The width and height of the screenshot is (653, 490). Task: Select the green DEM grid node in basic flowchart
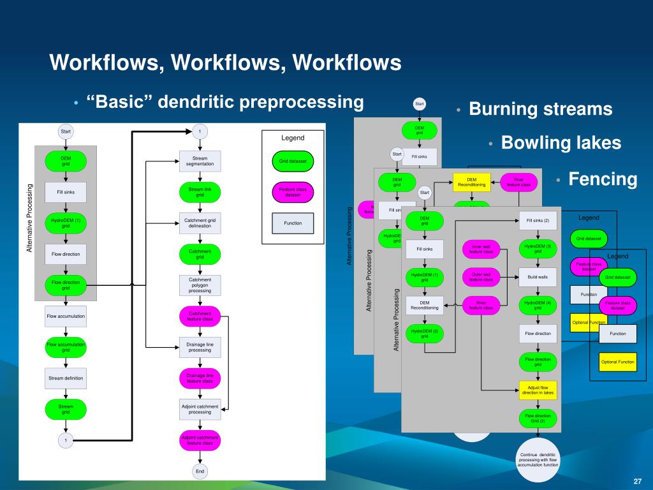pyautogui.click(x=66, y=161)
